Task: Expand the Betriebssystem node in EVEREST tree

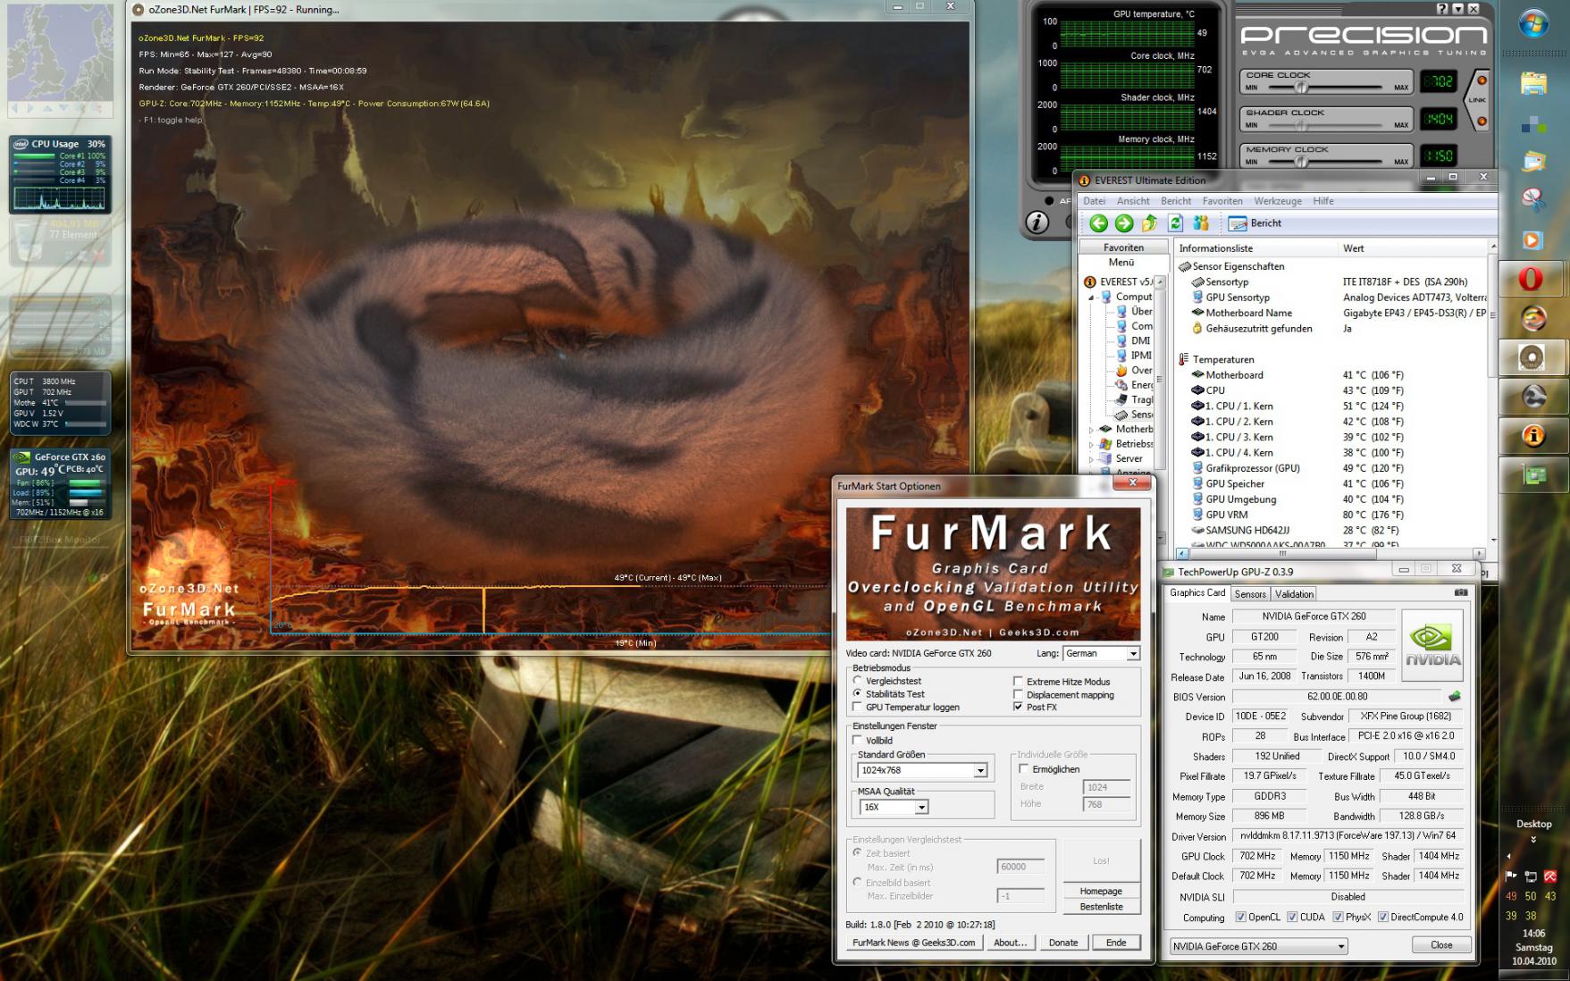Action: (1092, 444)
